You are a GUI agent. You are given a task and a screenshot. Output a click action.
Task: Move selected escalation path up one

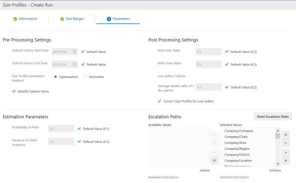286,143
